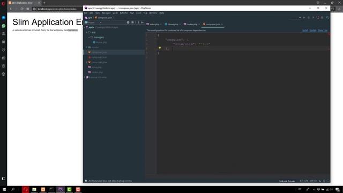The width and height of the screenshot is (343, 193).
Task: Select composer.lock in the project tree
Action: [x=98, y=57]
